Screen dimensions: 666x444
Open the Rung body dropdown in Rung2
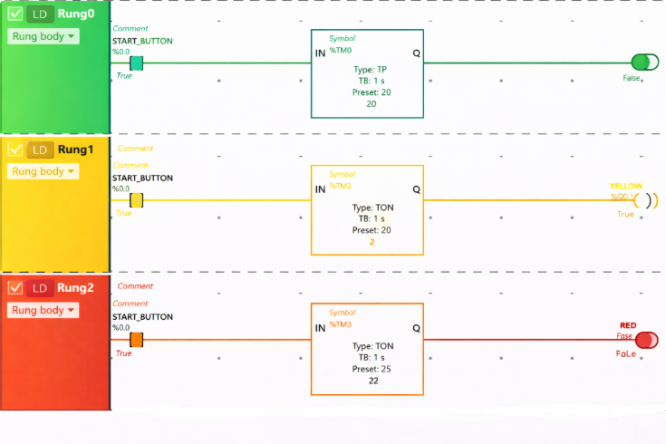[x=43, y=310]
